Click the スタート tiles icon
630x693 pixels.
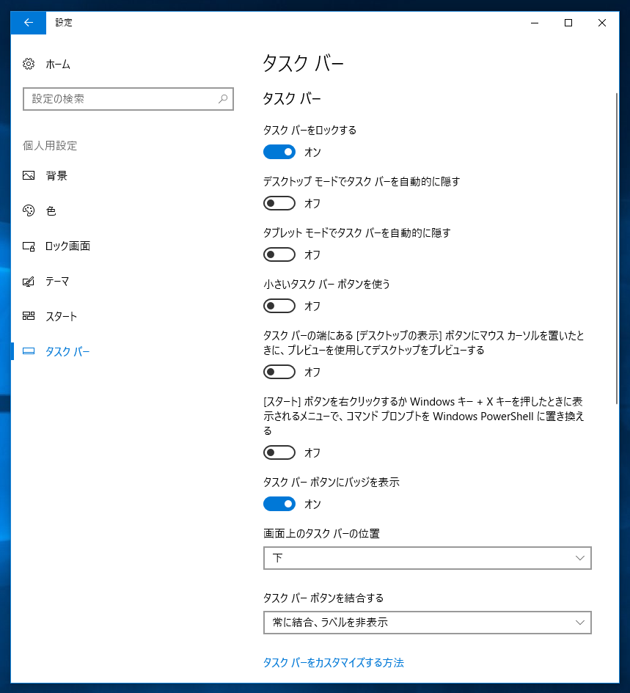tap(29, 316)
